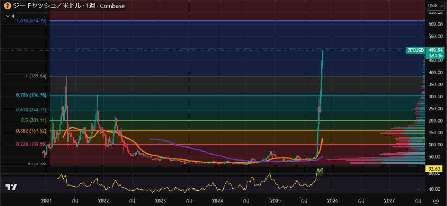The width and height of the screenshot is (447, 206).
Task: Select the 0.382 (157.52) Fibonacci label
Action: pos(32,131)
